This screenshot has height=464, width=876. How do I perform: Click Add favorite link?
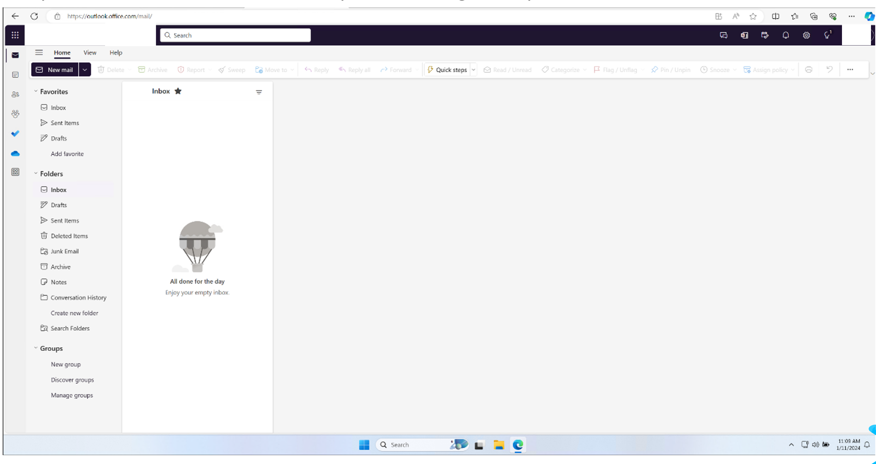point(67,154)
